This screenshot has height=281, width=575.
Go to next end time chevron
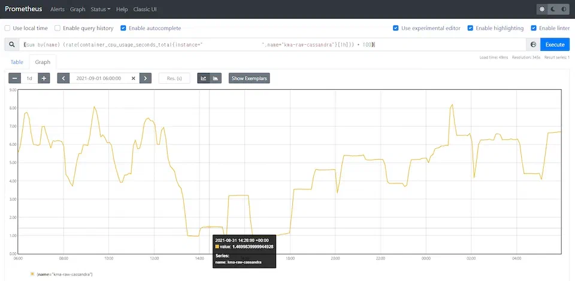pos(146,78)
